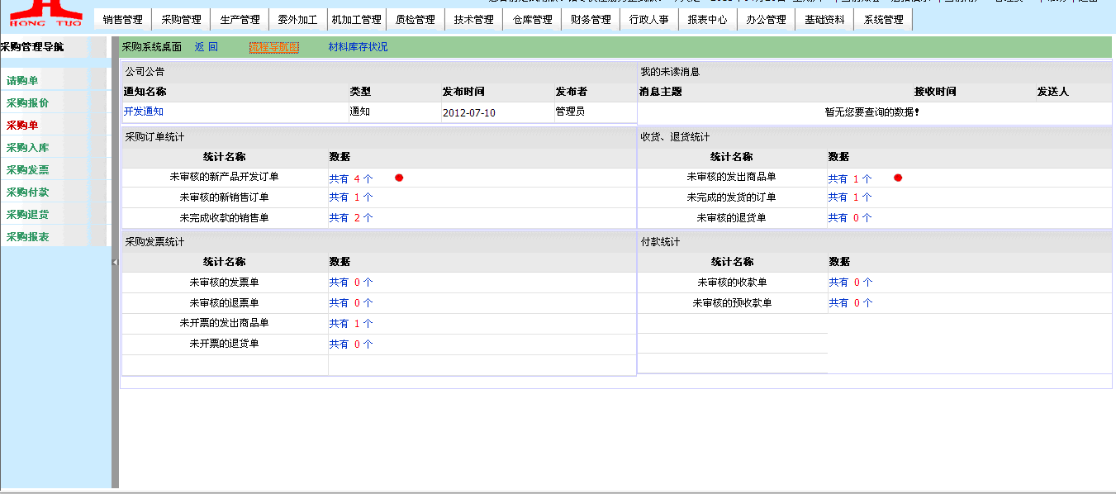The width and height of the screenshot is (1116, 494).
Task: Select 采购退货 in the sidebar
Action: coord(27,215)
